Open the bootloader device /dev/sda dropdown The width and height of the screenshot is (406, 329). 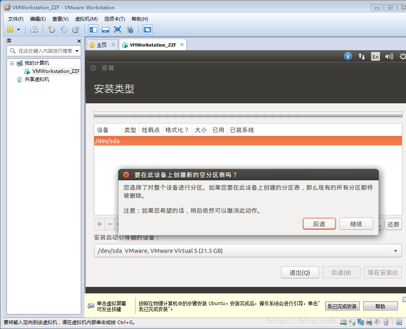pos(248,251)
